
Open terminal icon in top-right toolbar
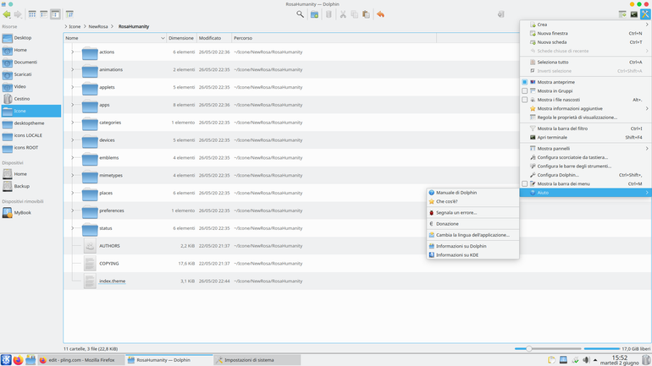point(633,14)
